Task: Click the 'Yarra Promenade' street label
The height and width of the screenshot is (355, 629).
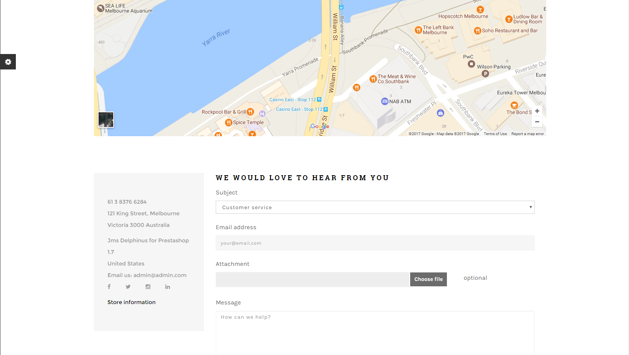Action: point(300,67)
